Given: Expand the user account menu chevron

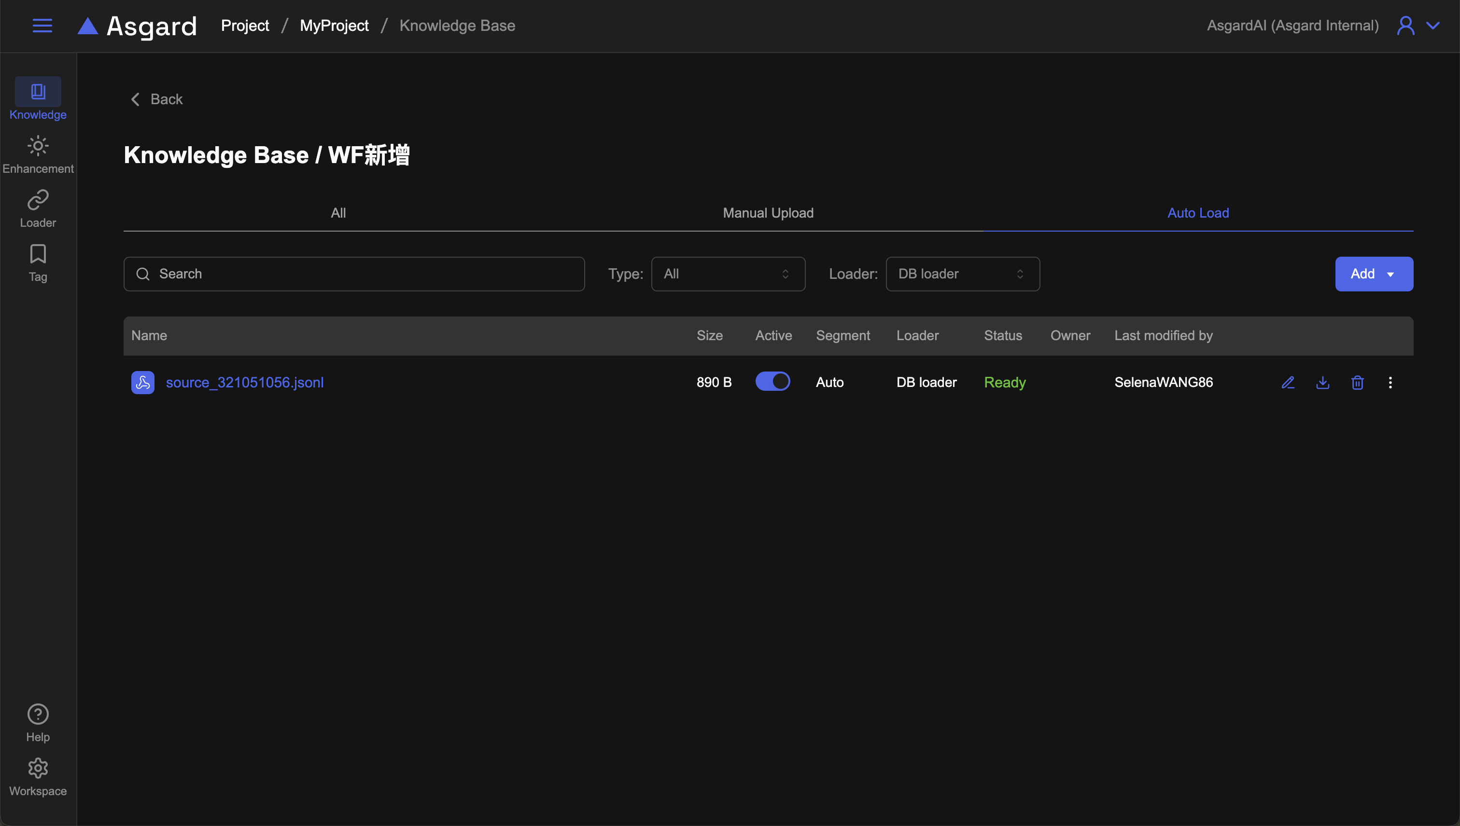Looking at the screenshot, I should pos(1433,26).
